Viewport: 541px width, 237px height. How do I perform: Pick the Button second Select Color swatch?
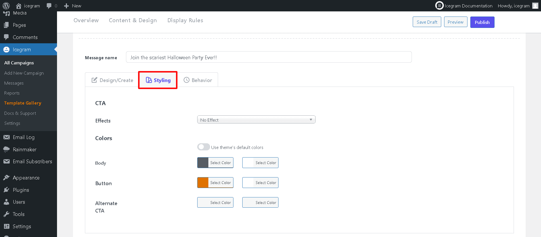[260, 183]
